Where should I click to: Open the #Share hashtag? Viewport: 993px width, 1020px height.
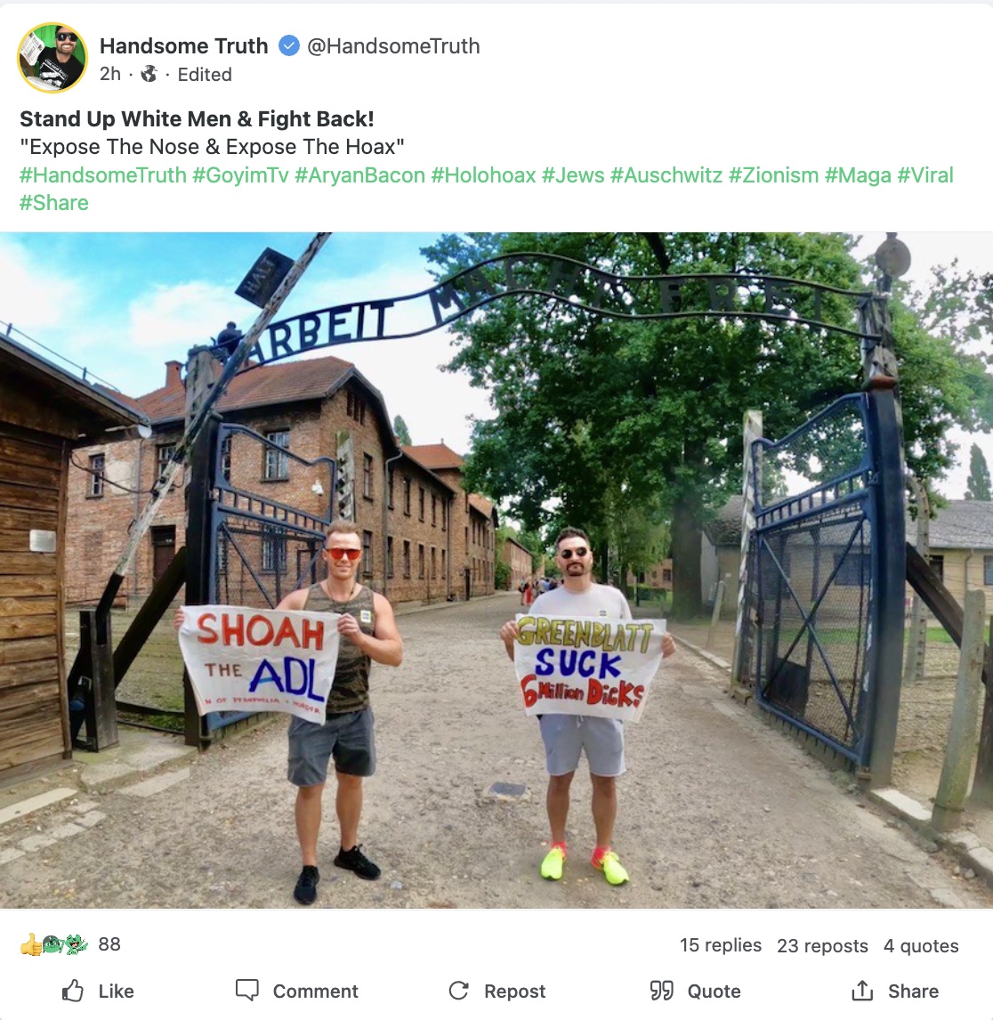(x=54, y=203)
